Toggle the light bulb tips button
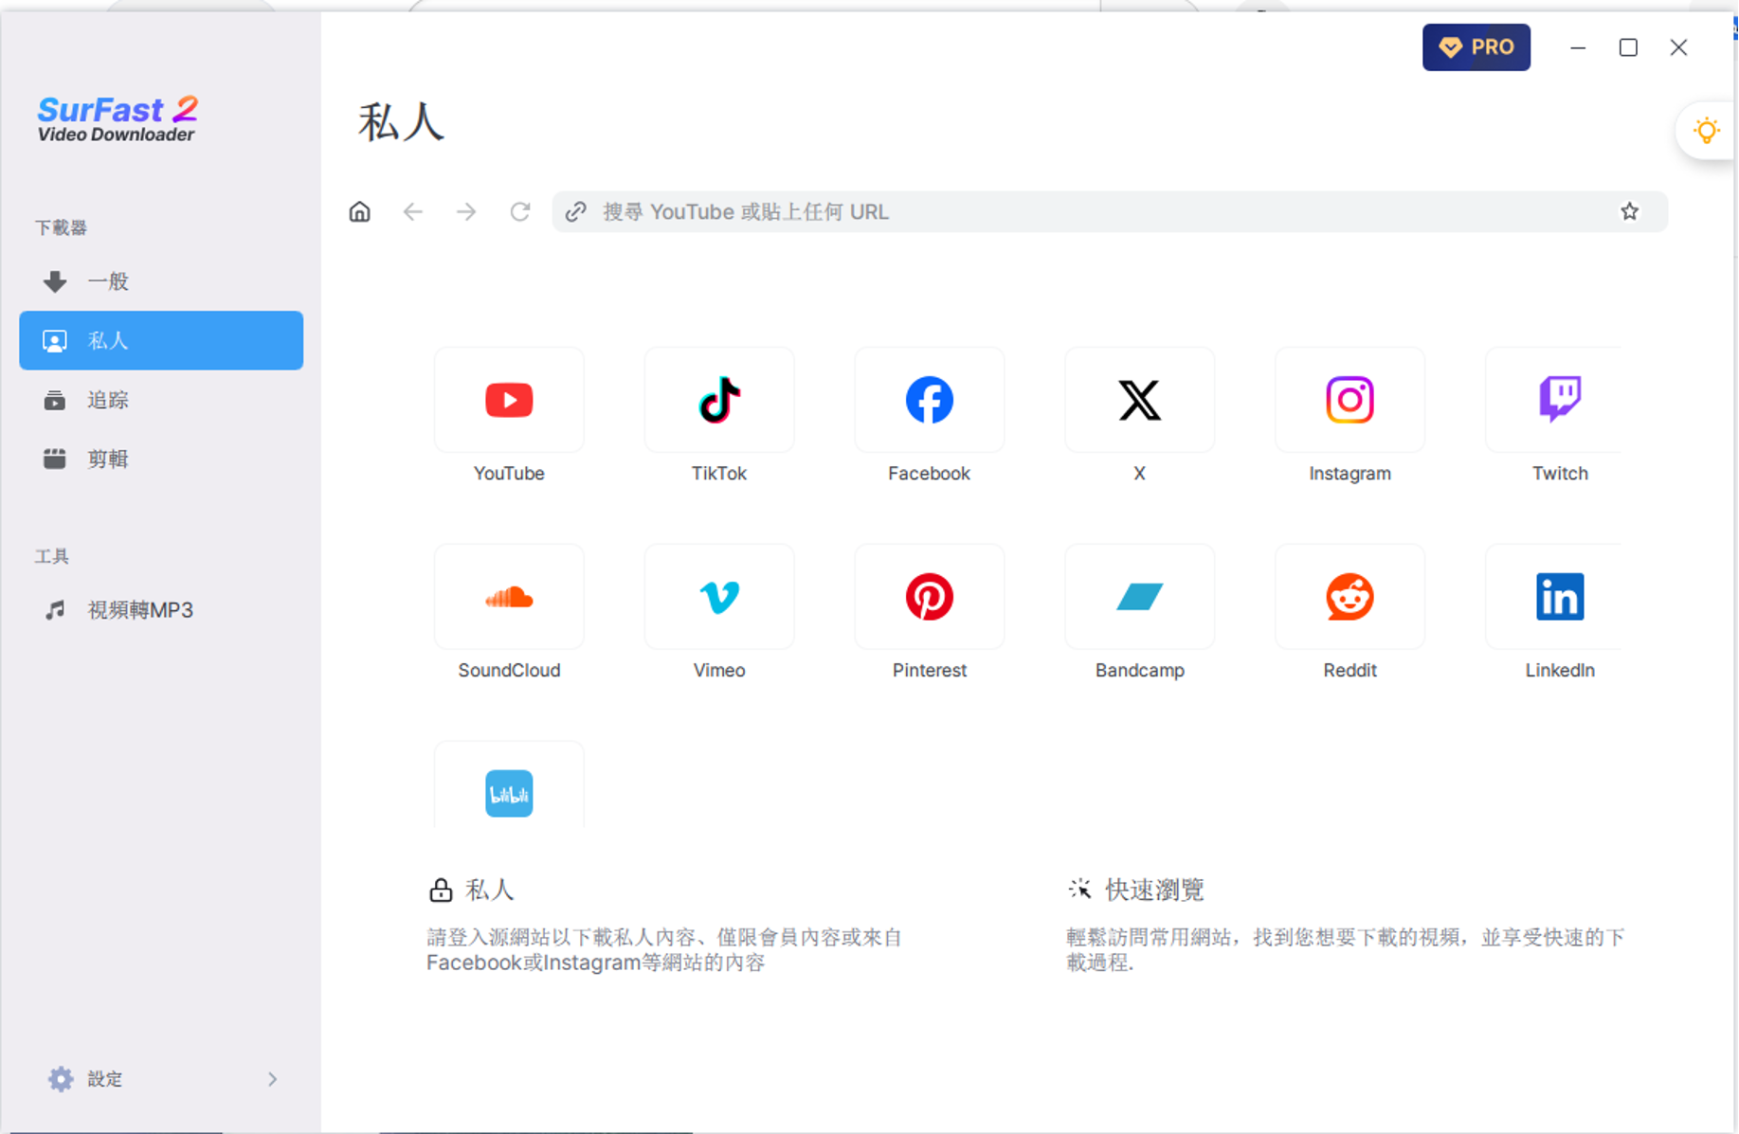 click(x=1706, y=131)
